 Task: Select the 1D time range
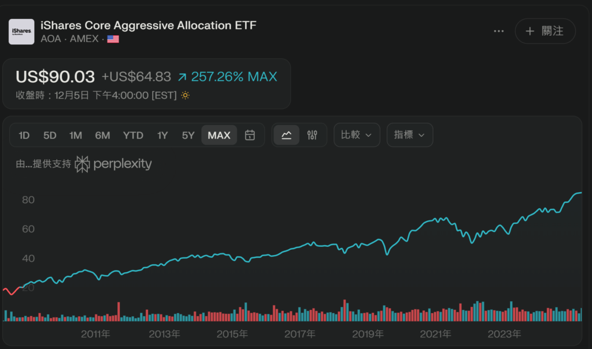24,136
